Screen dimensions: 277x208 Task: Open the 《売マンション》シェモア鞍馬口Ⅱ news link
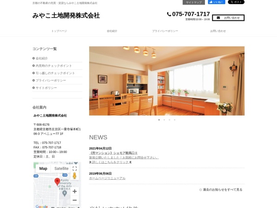point(113,153)
